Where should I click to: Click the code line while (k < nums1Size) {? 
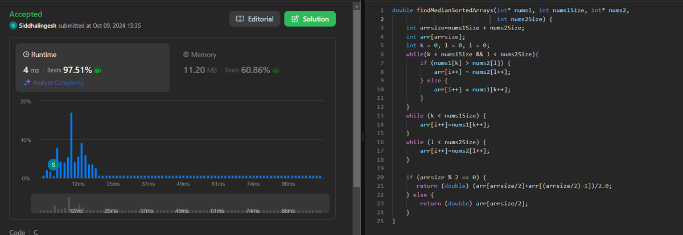pos(446,116)
